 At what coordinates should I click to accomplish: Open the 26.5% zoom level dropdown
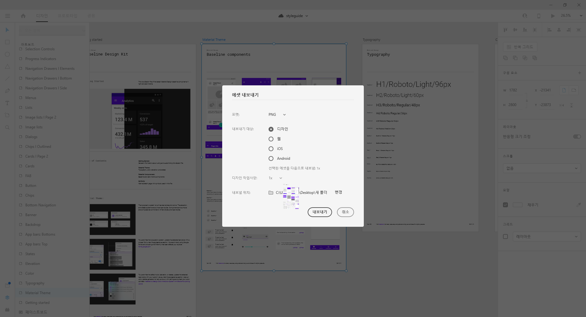(x=571, y=16)
